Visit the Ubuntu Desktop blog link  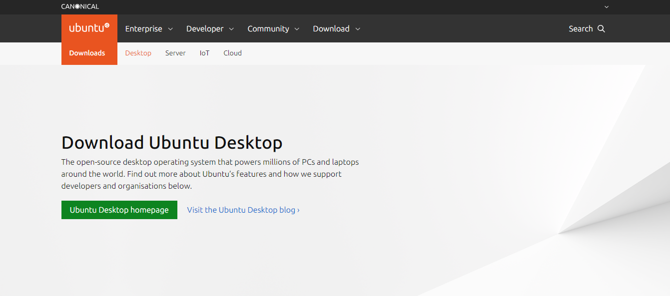243,210
